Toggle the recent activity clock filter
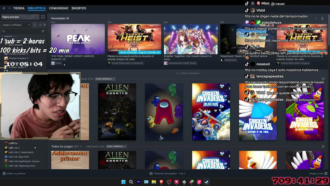 40,25
